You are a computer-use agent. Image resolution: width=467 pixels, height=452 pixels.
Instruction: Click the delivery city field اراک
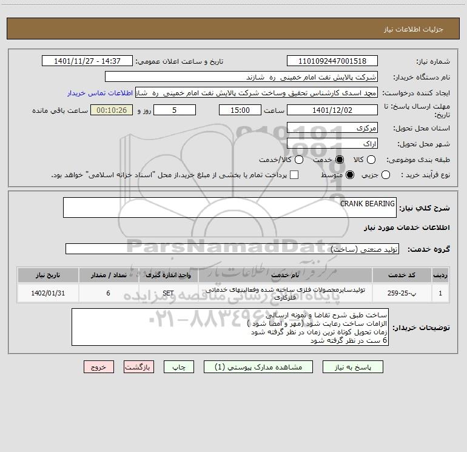point(332,143)
